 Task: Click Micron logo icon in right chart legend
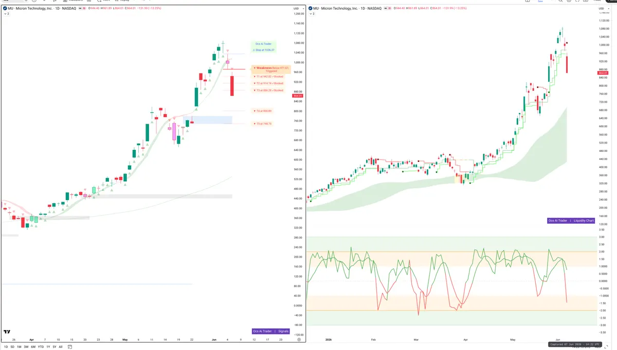tap(311, 9)
